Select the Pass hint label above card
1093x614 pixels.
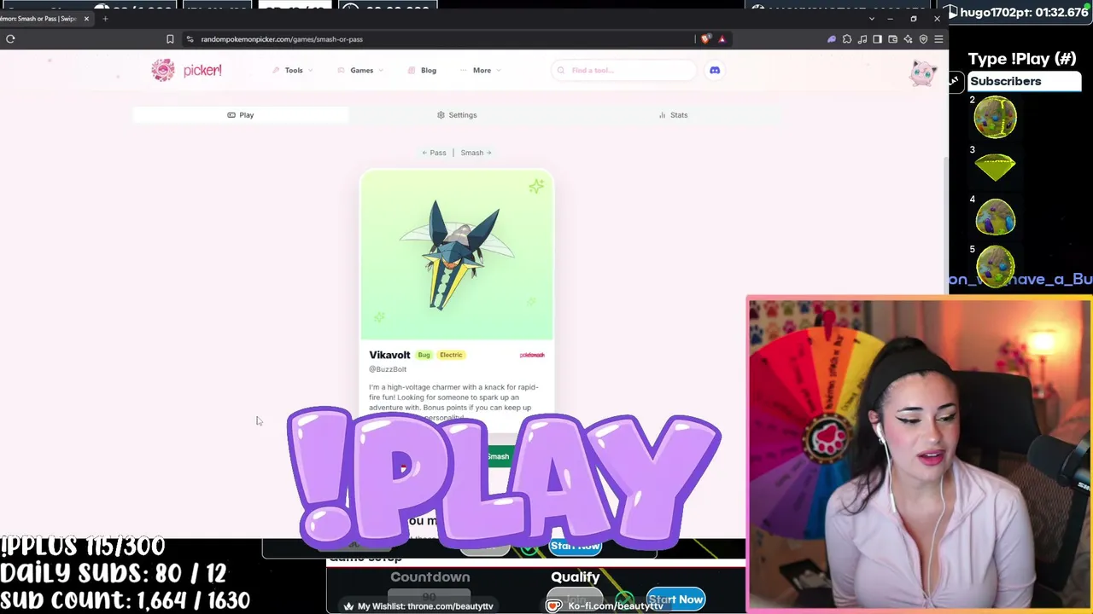click(x=434, y=153)
